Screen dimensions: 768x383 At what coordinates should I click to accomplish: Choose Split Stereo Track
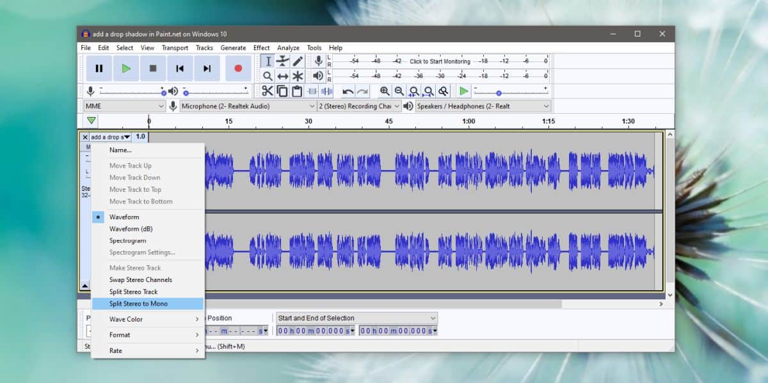click(x=148, y=292)
